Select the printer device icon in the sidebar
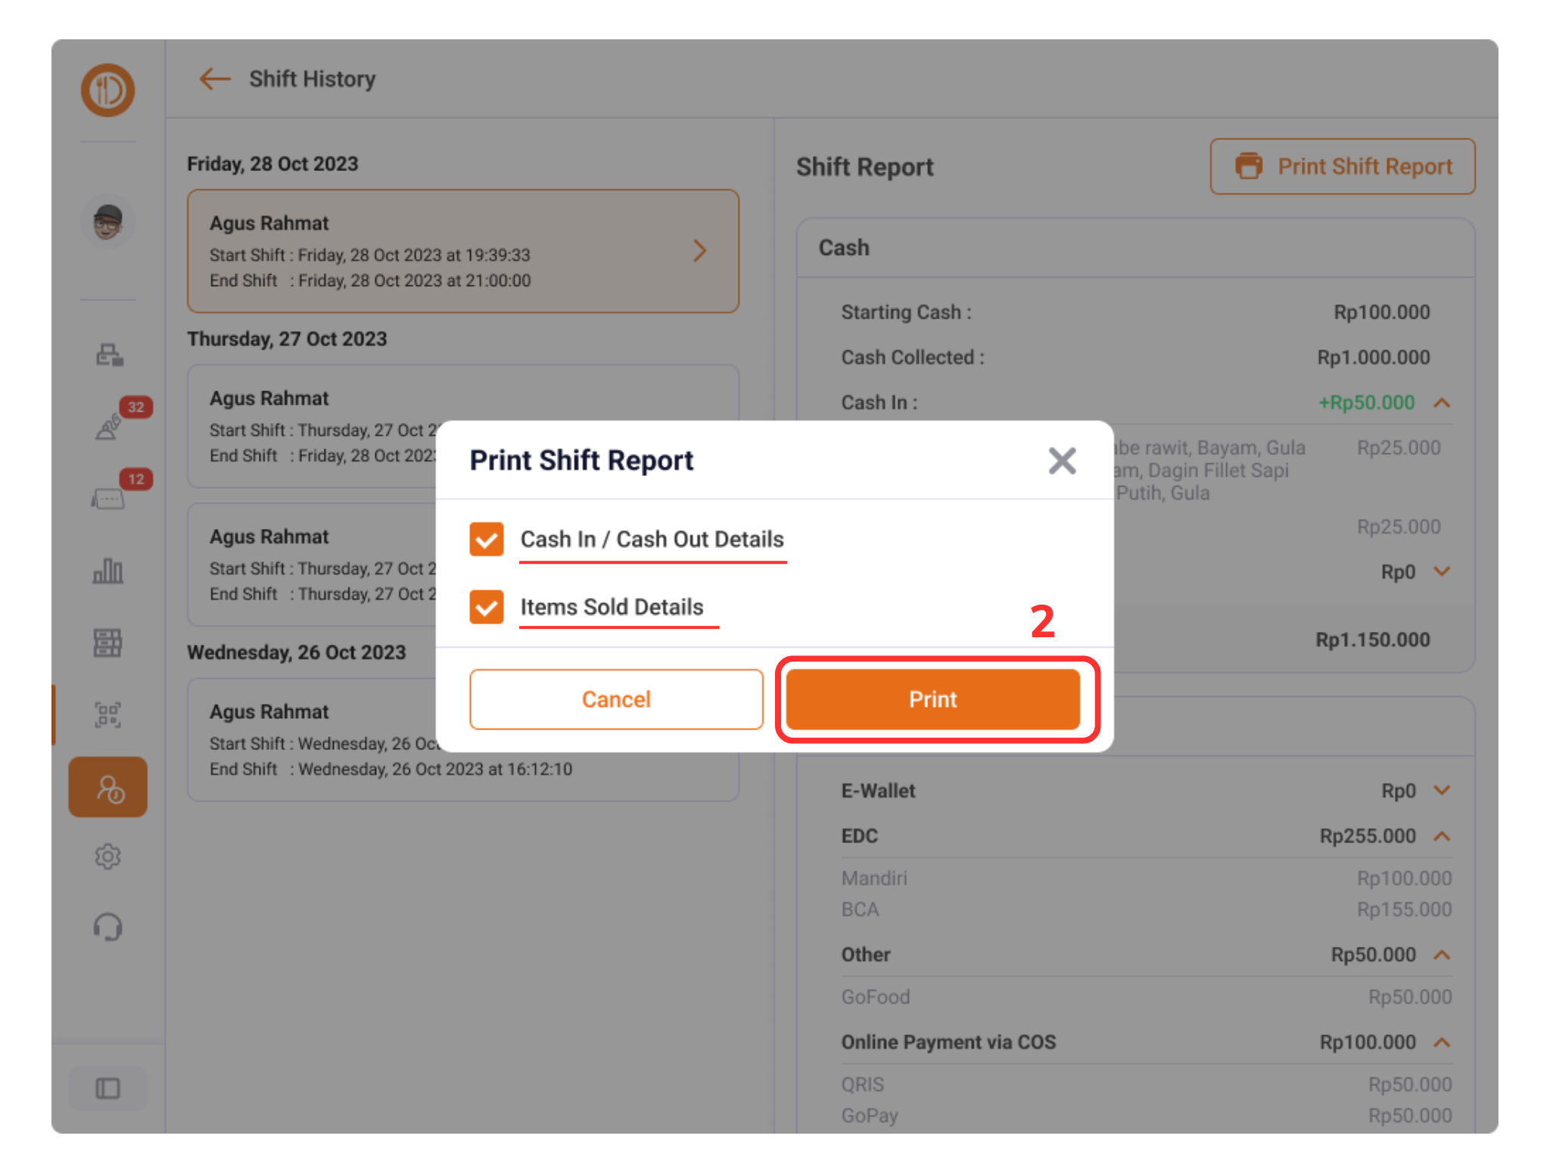 click(108, 353)
